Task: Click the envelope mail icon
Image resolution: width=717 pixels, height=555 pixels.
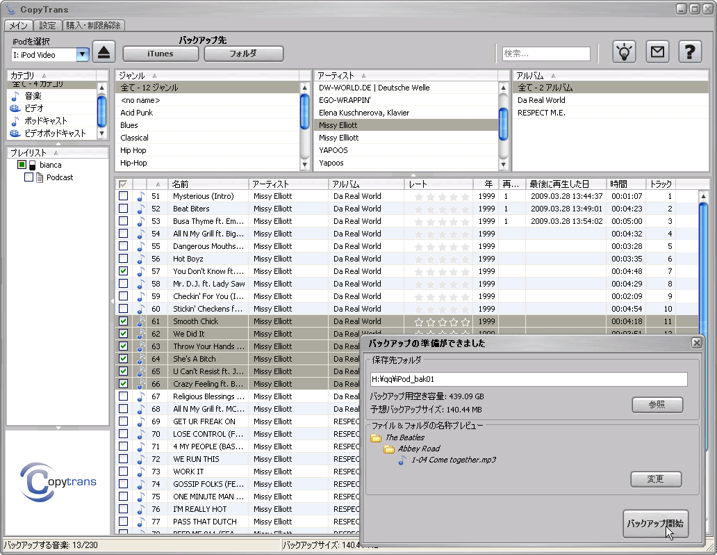Action: click(657, 52)
